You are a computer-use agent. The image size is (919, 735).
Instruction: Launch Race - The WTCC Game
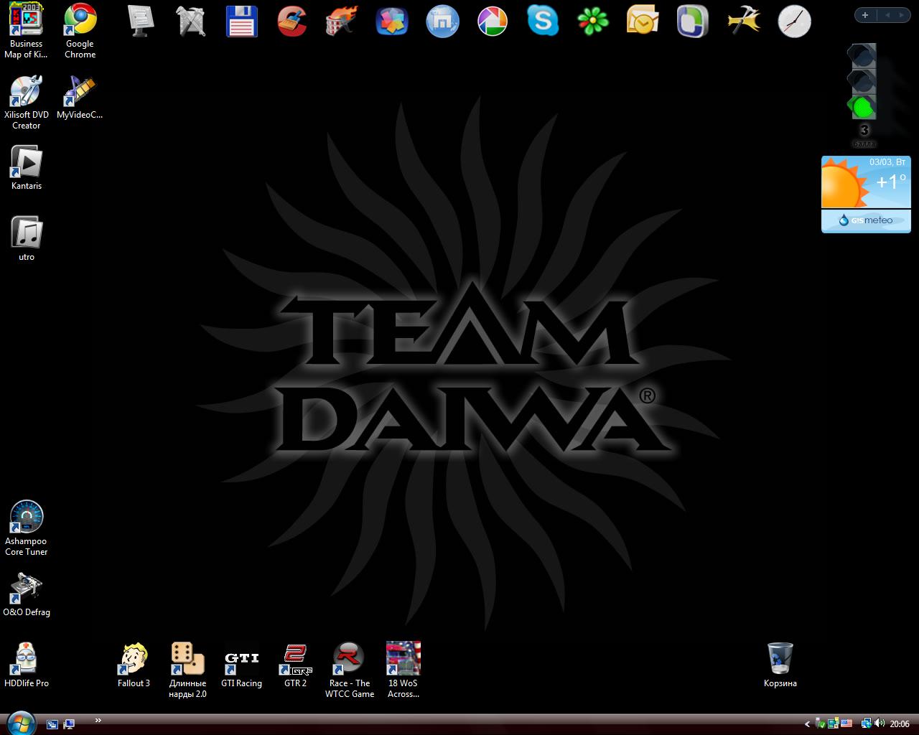349,659
